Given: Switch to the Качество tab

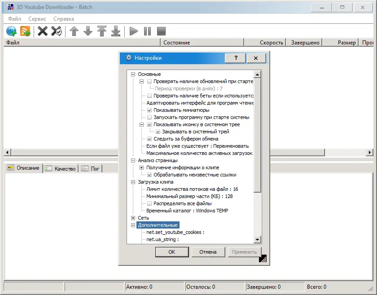Looking at the screenshot, I should tap(61, 169).
